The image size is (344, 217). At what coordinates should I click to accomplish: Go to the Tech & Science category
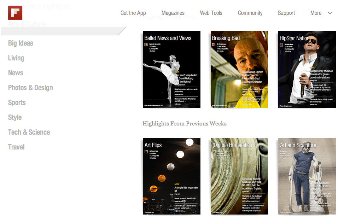[x=29, y=132]
